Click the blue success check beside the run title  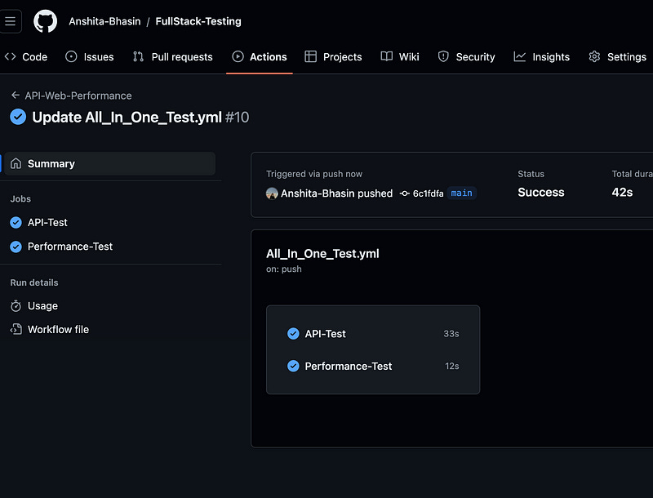18,117
